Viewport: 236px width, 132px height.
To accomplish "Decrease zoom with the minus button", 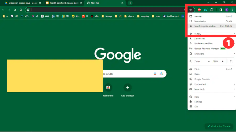I will [209, 61].
